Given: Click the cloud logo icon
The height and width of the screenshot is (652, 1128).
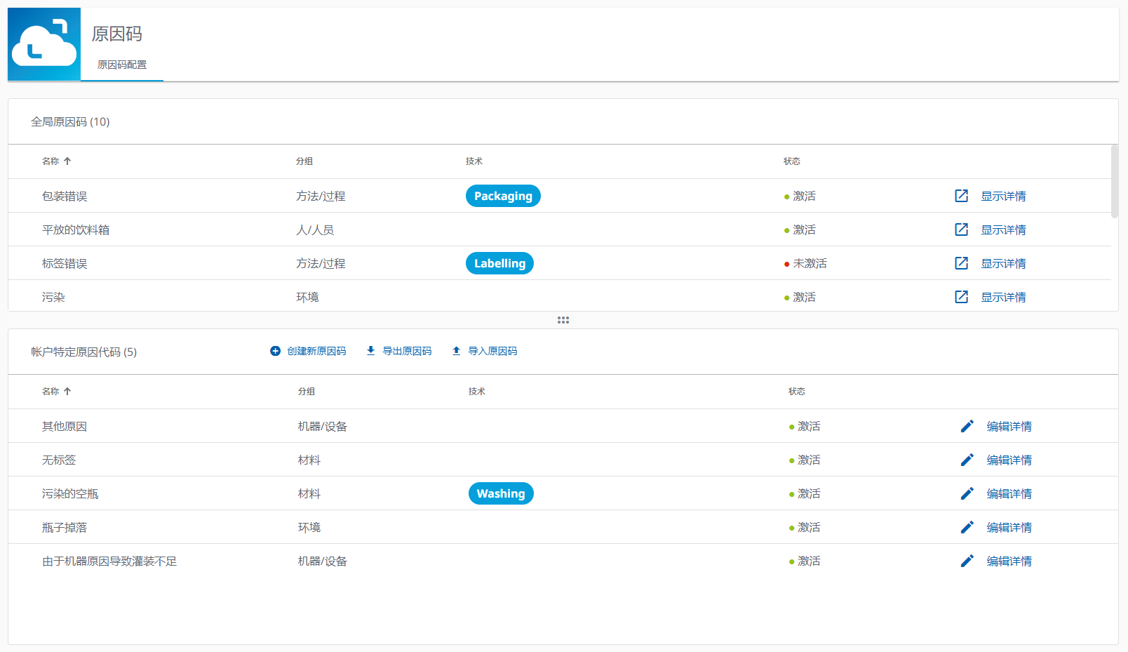Looking at the screenshot, I should 44,44.
